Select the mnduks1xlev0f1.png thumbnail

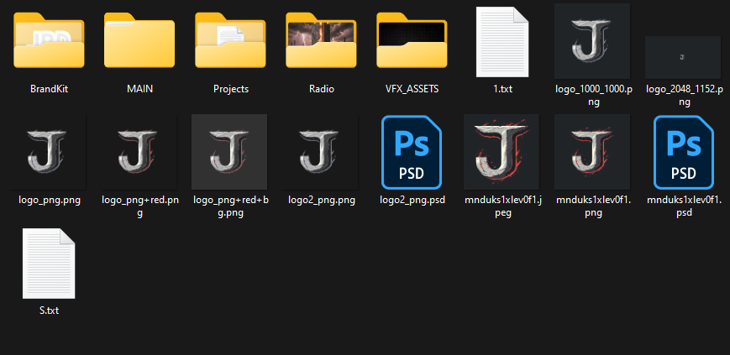pyautogui.click(x=592, y=152)
